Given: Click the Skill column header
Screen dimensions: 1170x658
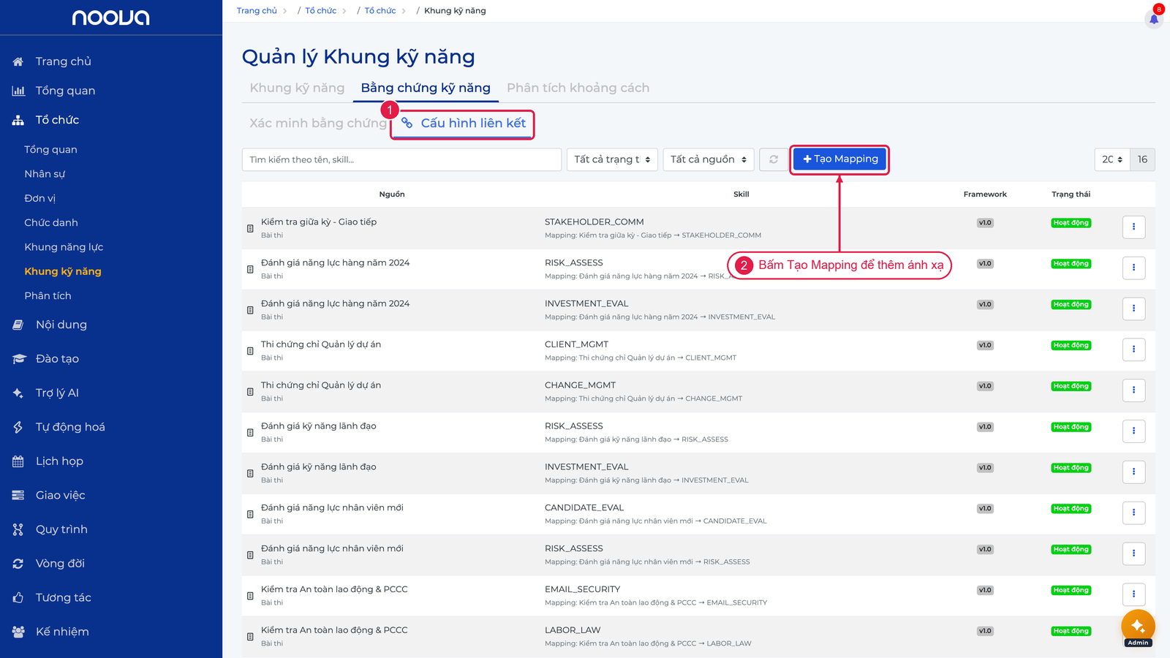Looking at the screenshot, I should [x=741, y=194].
